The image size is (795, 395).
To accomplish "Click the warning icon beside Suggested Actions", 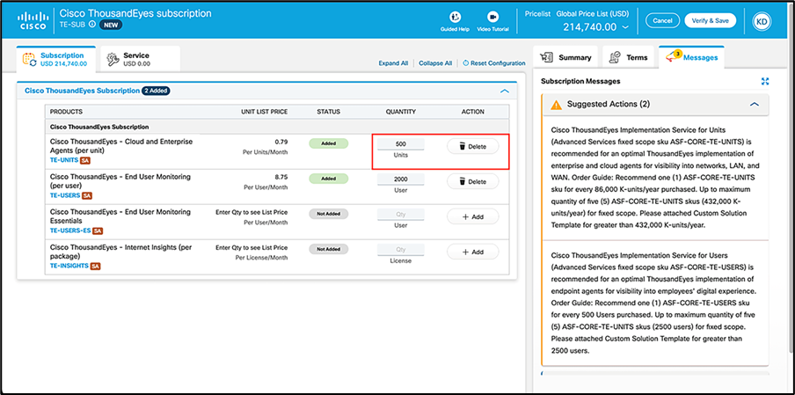I will coord(556,105).
